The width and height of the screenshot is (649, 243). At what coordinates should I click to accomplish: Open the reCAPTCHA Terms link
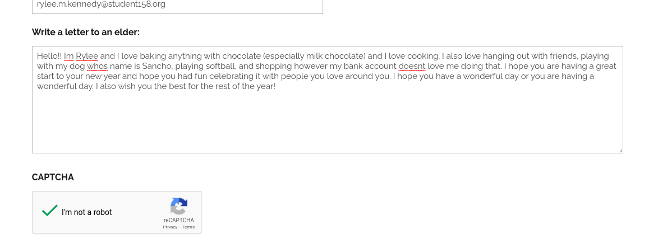188,227
